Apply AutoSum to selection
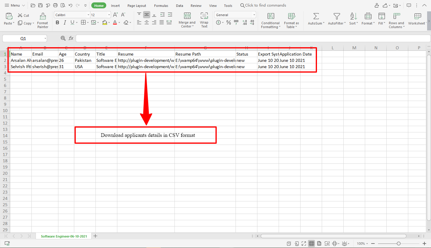 (x=315, y=18)
